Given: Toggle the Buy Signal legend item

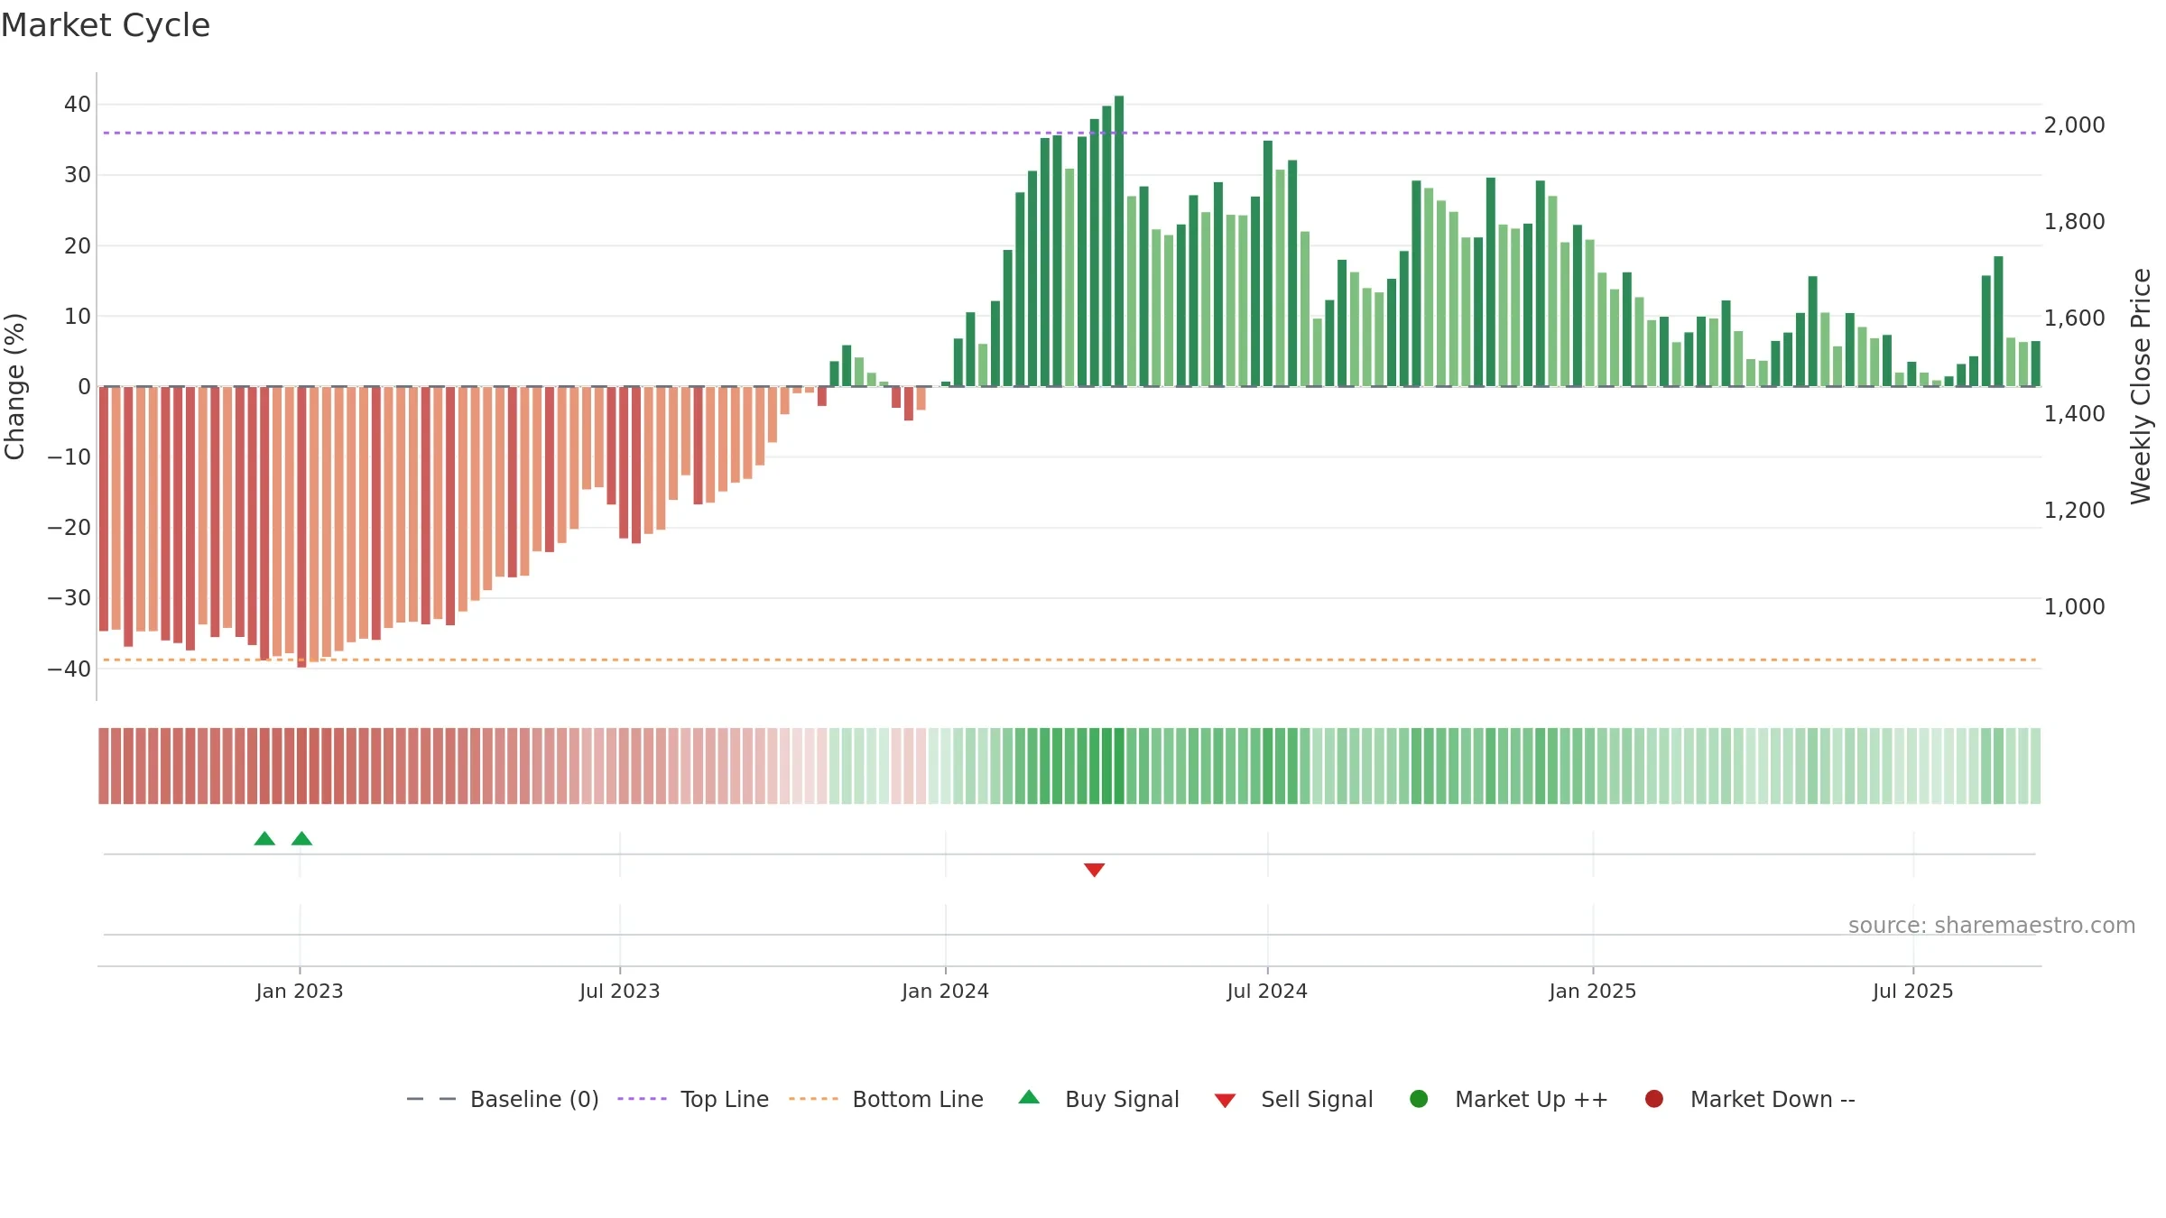Looking at the screenshot, I should pos(1098,1099).
